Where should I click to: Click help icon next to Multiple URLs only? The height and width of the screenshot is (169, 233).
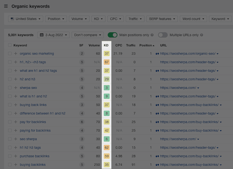201,35
